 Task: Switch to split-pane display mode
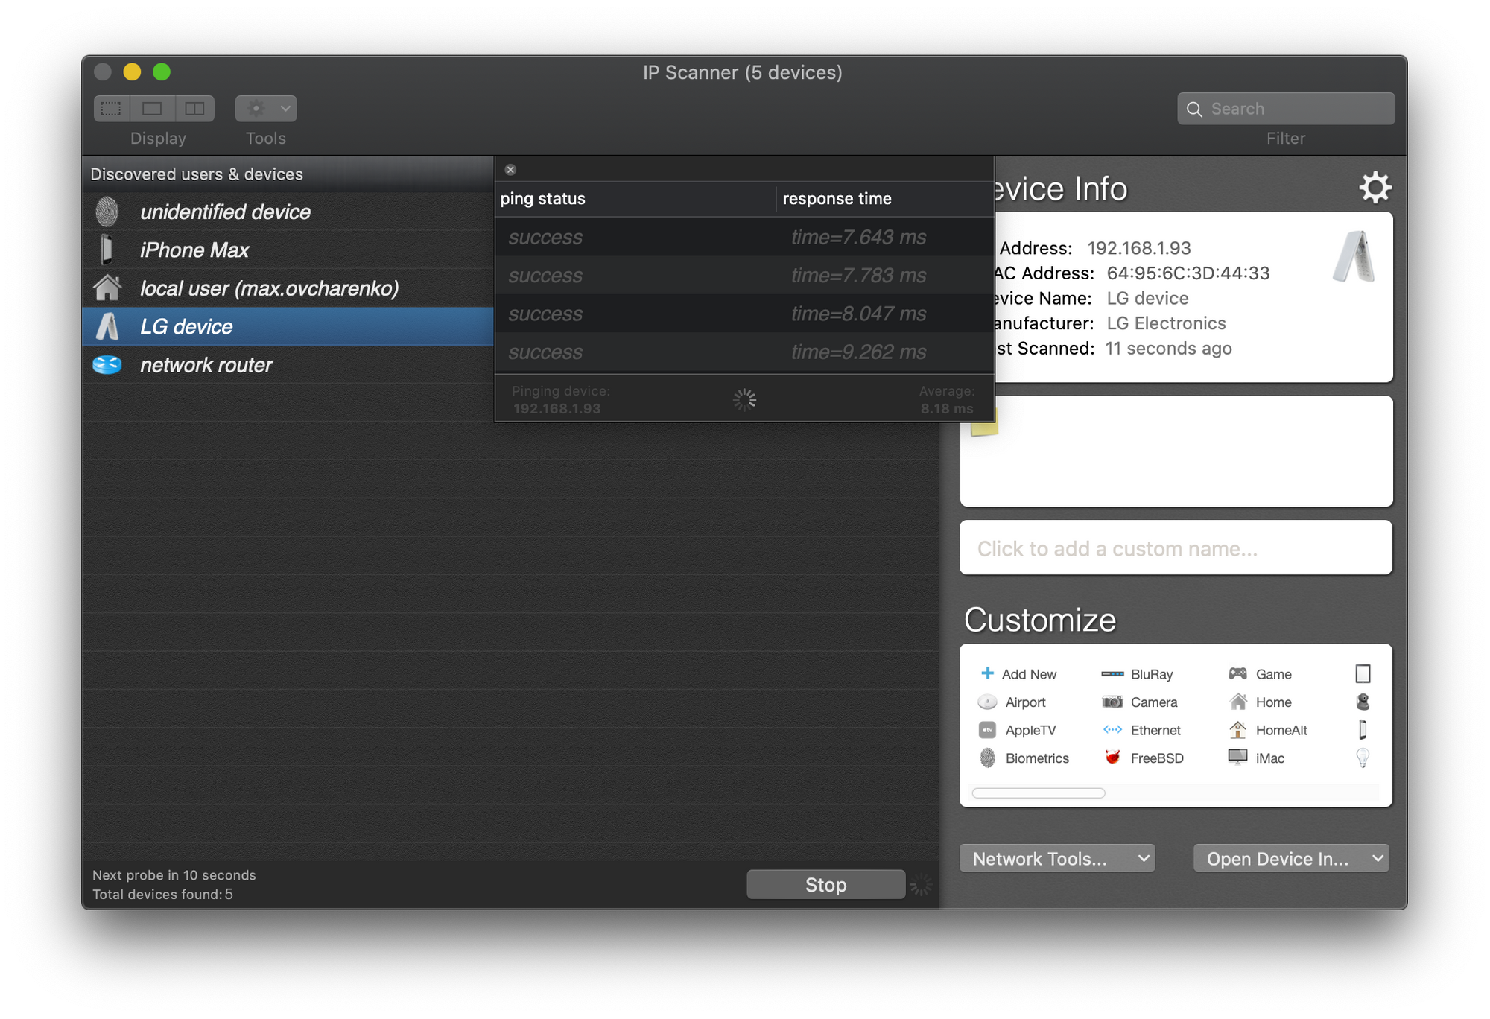point(194,109)
